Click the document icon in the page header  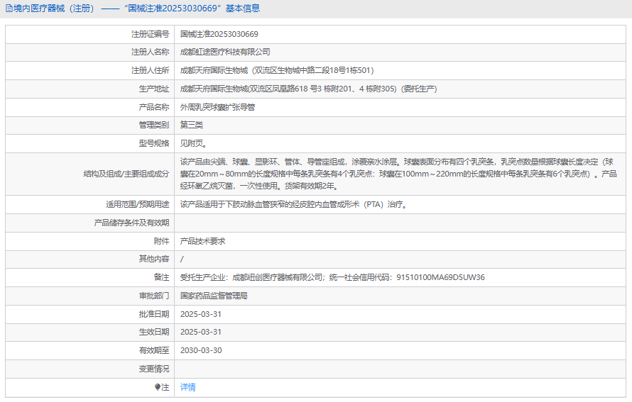9,9
